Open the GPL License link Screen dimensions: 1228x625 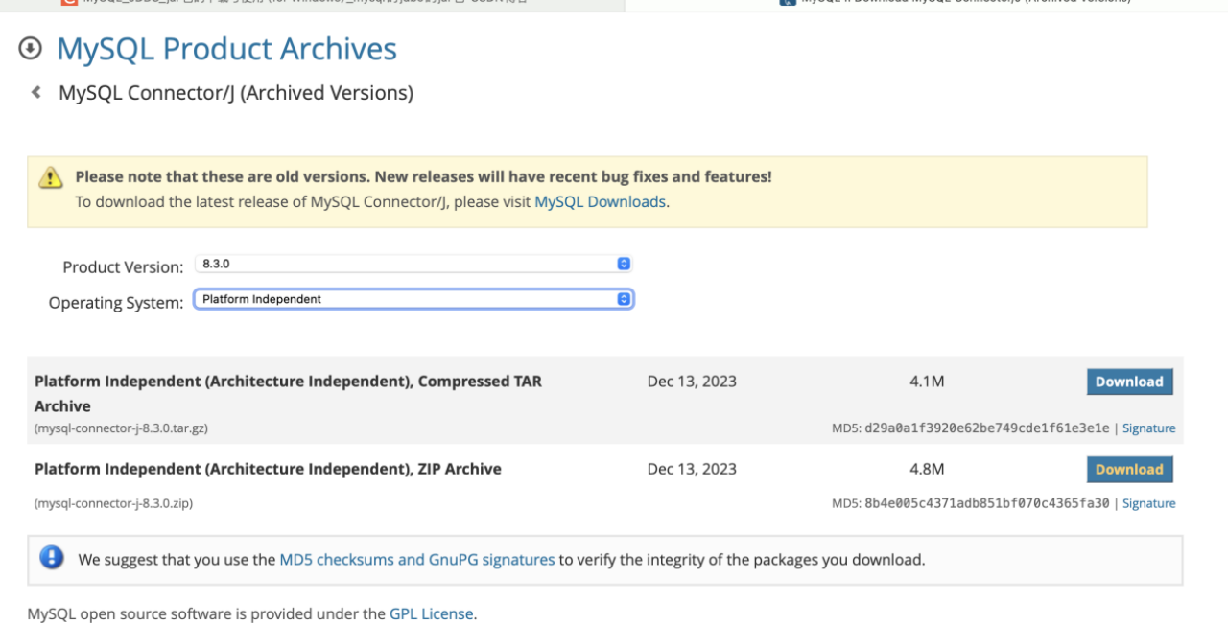(431, 613)
